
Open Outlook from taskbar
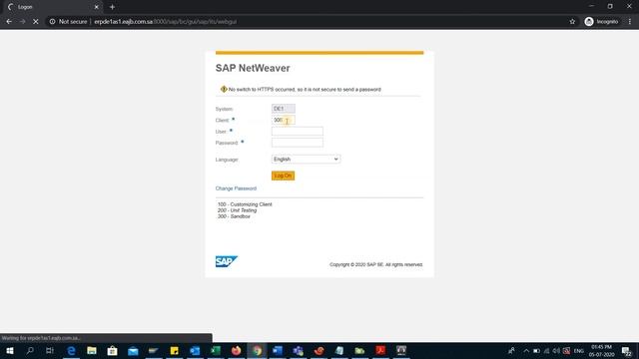click(x=195, y=350)
